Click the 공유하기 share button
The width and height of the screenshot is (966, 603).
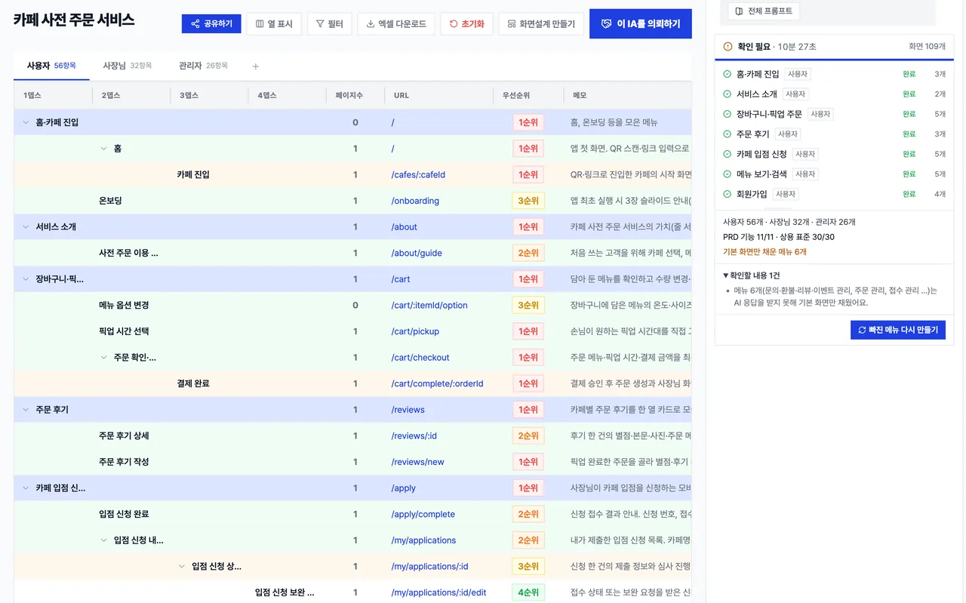[x=211, y=24]
